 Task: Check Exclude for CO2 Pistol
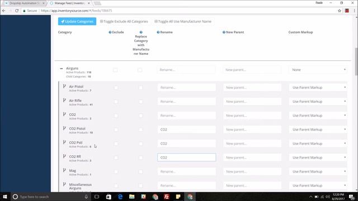pos(116,130)
